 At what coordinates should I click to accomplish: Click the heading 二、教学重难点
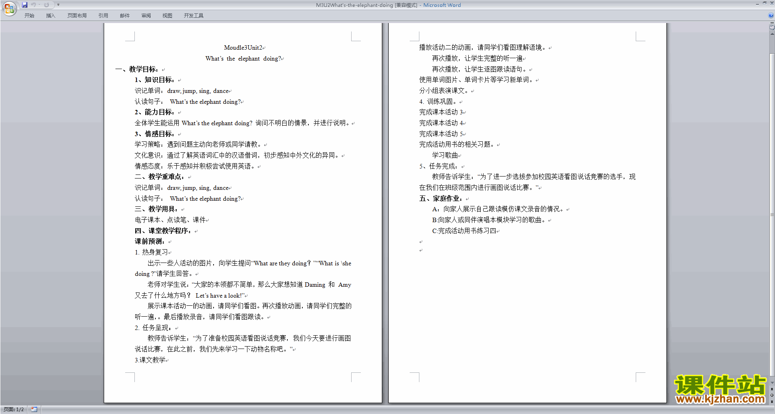click(159, 177)
